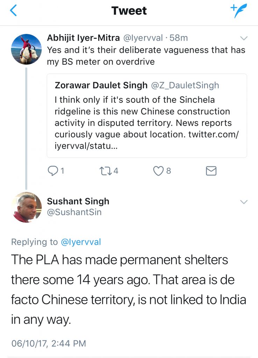Tap the back arrow icon
The image size is (258, 358).
tap(13, 11)
